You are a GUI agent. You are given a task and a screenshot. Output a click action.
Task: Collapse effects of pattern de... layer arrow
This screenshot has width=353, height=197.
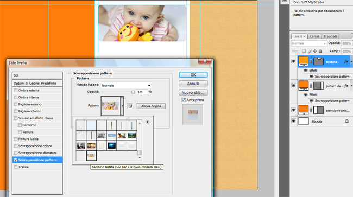tap(351, 86)
